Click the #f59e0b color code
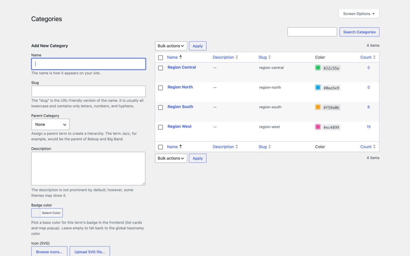This screenshot has width=410, height=256. click(331, 108)
